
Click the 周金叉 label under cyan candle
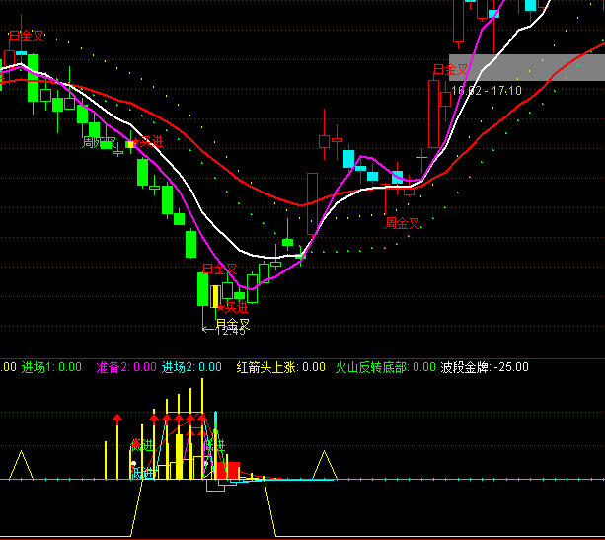click(403, 223)
